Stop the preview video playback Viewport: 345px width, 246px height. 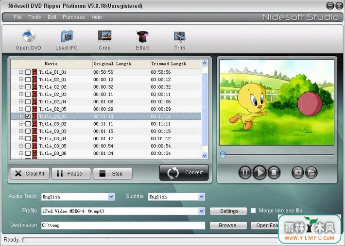[x=274, y=172]
